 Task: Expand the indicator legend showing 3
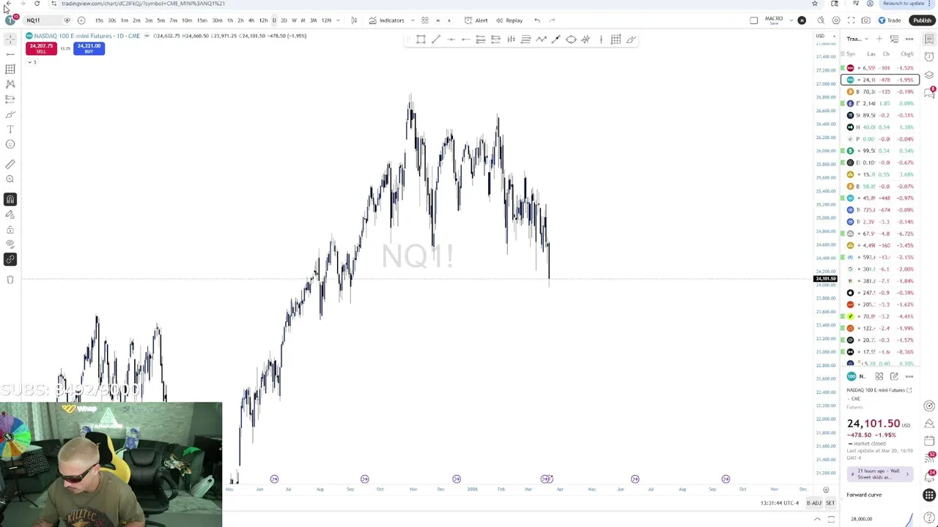tap(32, 62)
